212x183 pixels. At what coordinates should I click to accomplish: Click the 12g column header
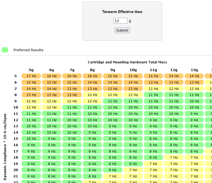point(174,70)
